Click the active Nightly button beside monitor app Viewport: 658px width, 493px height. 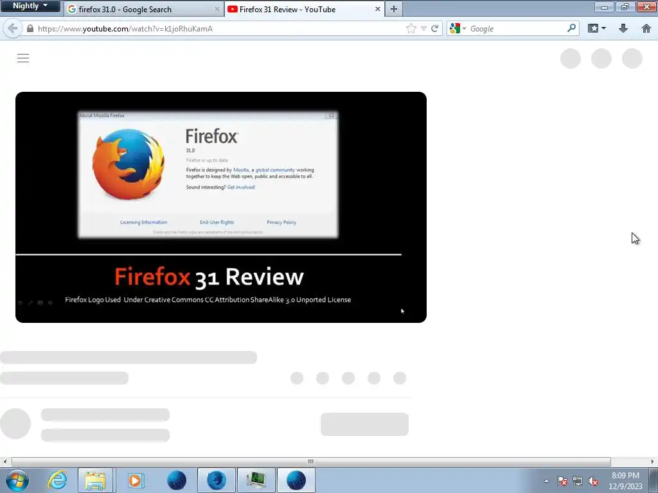(296, 480)
